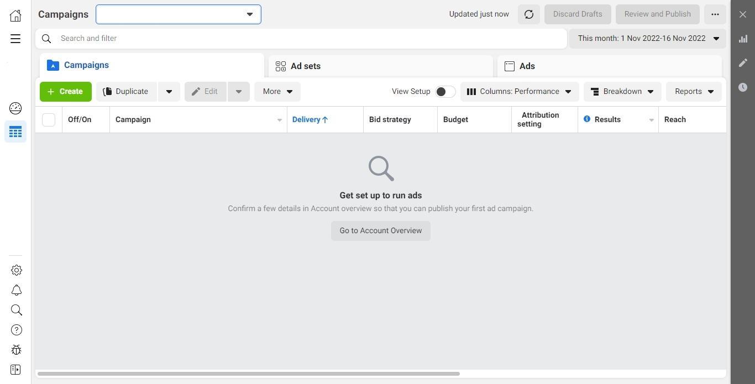Open the notifications bell icon

(16, 290)
